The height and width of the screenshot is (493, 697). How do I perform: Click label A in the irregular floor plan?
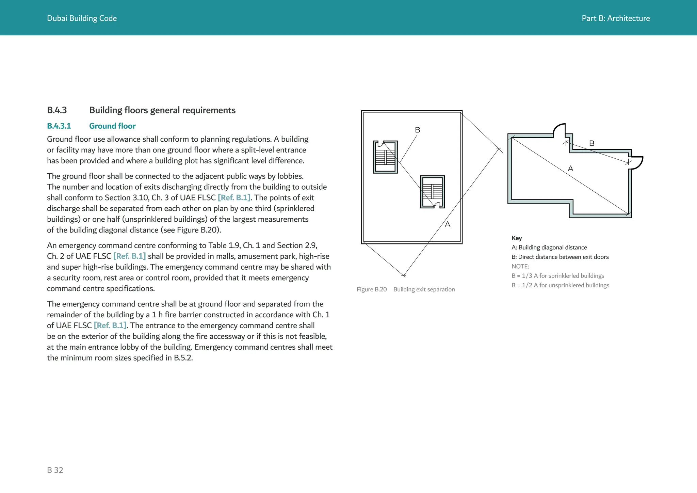coord(571,169)
